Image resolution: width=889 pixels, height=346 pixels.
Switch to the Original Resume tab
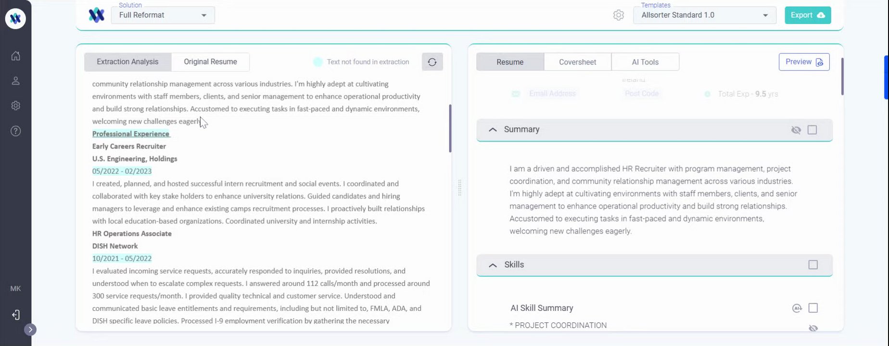click(210, 62)
